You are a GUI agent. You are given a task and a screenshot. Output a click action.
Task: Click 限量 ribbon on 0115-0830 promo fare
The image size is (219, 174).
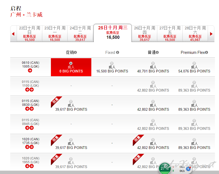point(55,101)
